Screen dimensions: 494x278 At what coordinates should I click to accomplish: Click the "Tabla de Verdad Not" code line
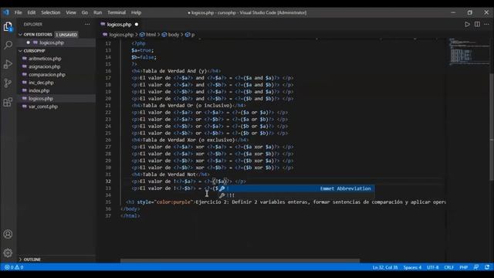(171, 175)
